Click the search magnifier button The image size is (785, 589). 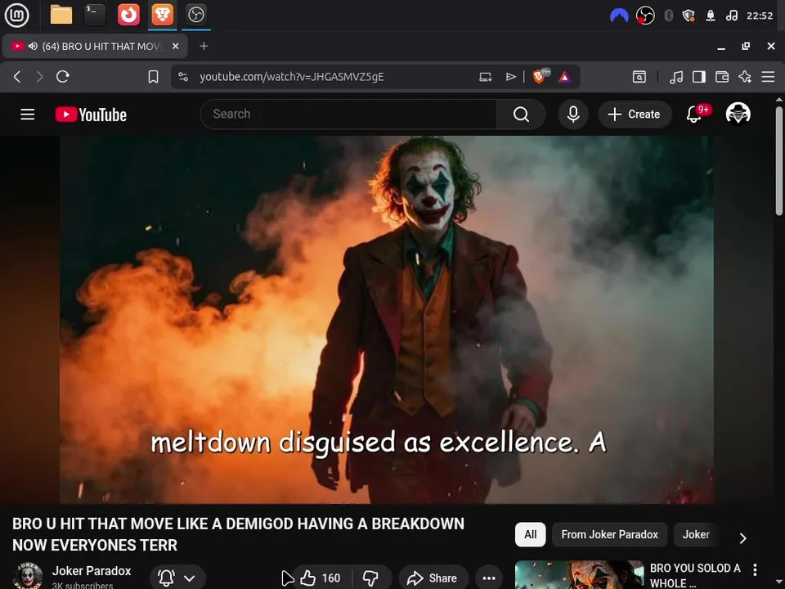[521, 115]
